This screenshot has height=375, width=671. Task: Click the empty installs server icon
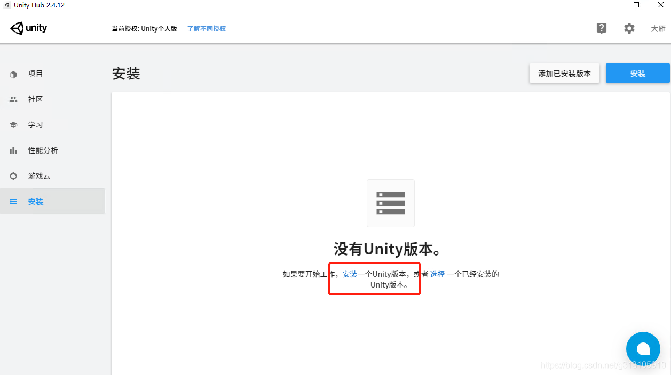point(391,203)
